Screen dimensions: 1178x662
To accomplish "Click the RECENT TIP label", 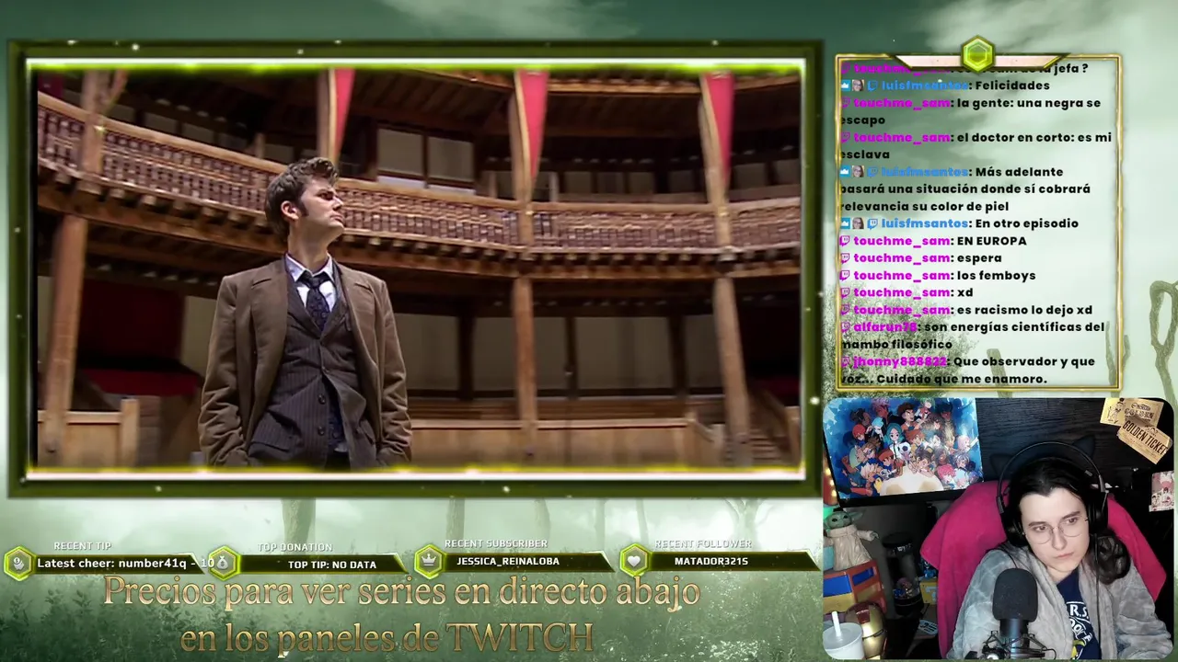I will point(82,546).
